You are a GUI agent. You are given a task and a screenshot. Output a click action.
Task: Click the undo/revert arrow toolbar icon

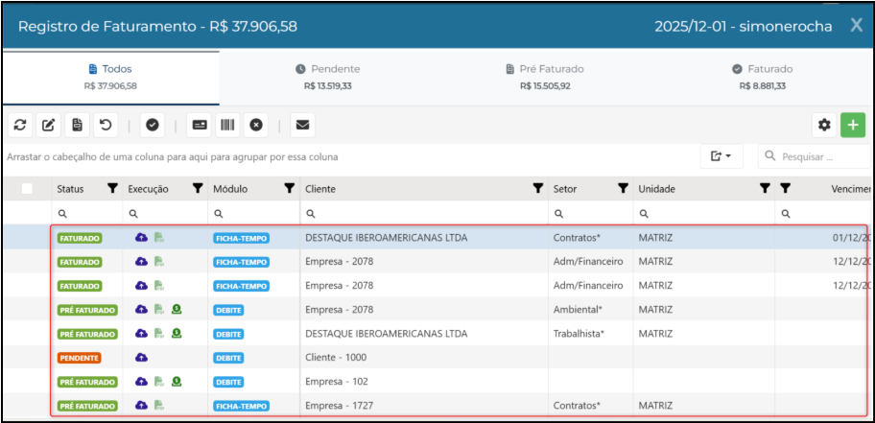pyautogui.click(x=106, y=125)
